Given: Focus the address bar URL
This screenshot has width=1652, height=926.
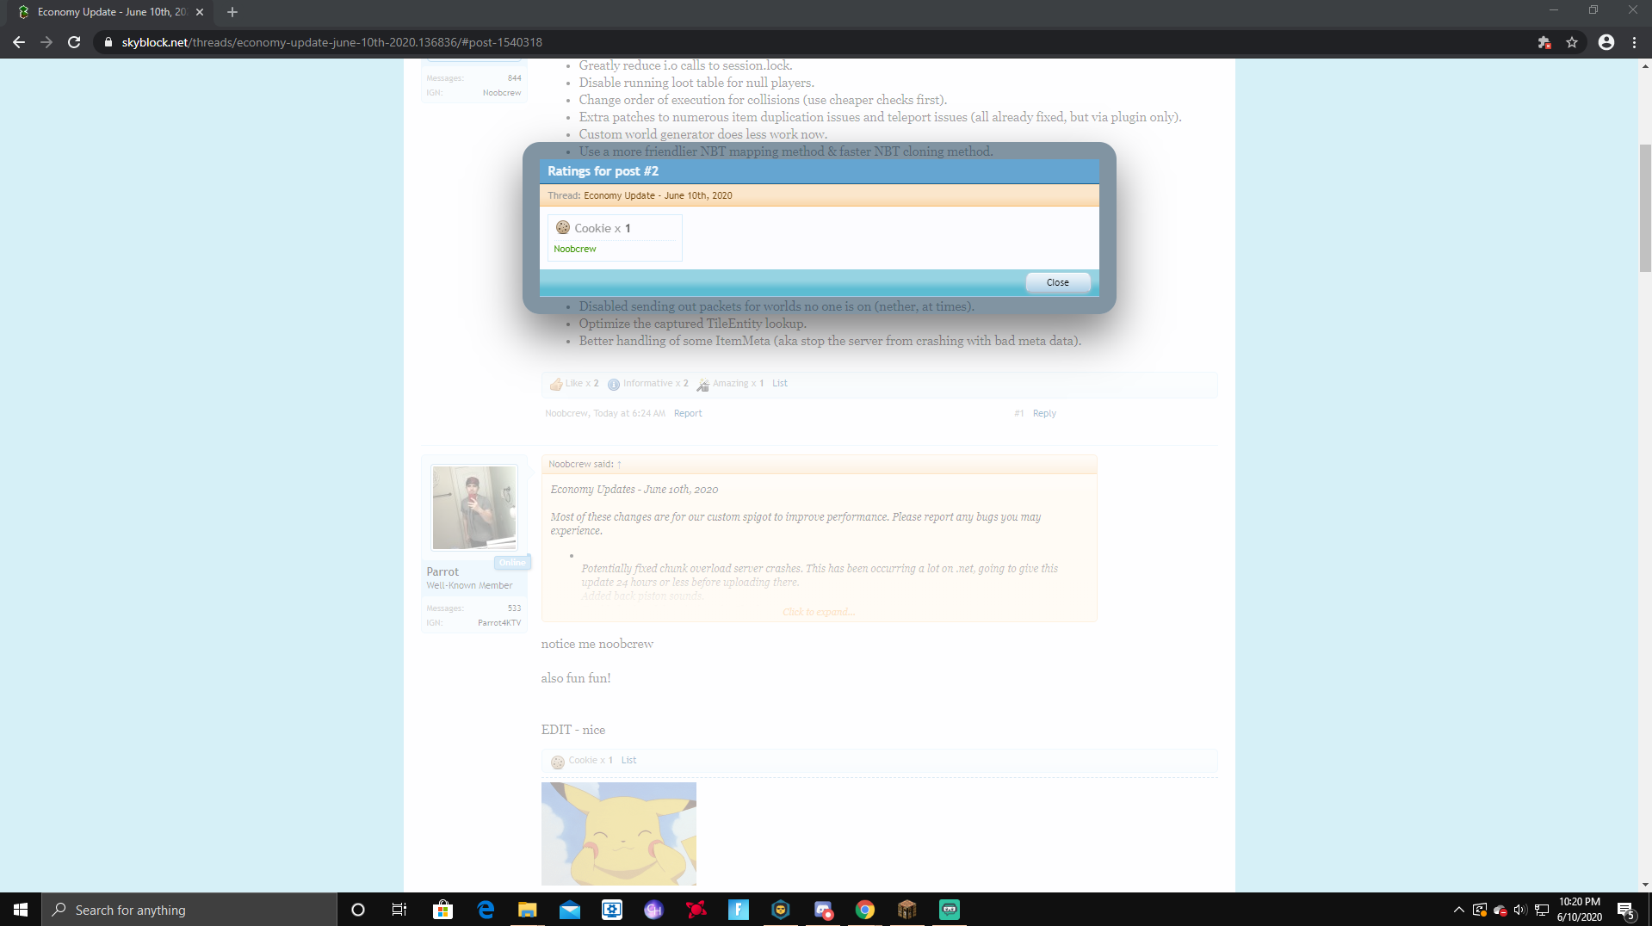Looking at the screenshot, I should pyautogui.click(x=332, y=42).
